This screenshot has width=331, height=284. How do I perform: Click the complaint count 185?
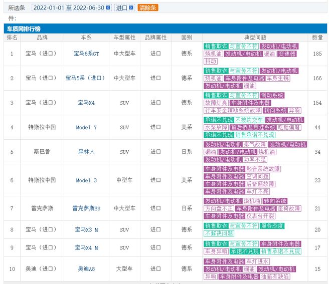317,54
